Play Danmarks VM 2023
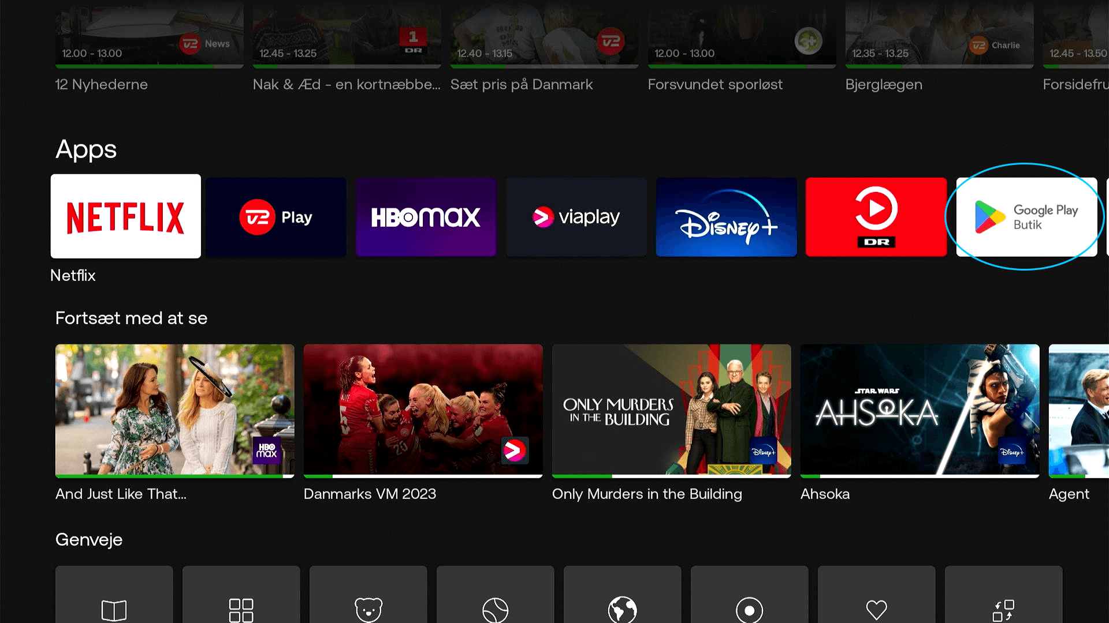The image size is (1109, 623). (423, 411)
